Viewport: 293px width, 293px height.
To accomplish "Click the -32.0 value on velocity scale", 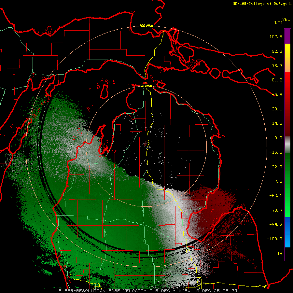I will [276, 167].
